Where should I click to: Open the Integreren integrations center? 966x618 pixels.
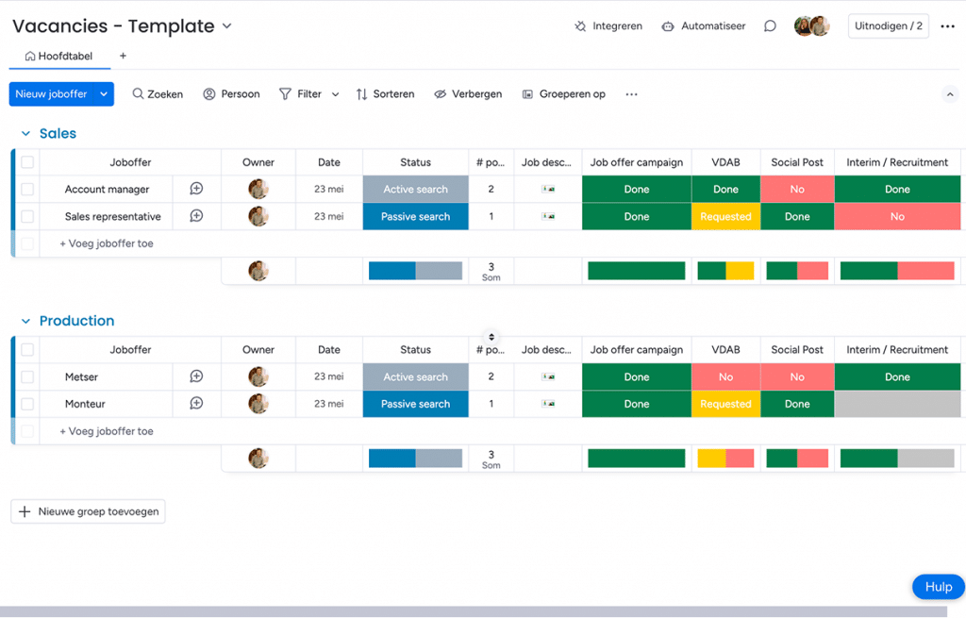608,25
